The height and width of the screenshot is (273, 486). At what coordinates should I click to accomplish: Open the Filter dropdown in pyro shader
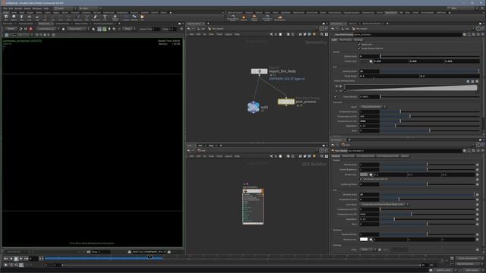click(368, 249)
